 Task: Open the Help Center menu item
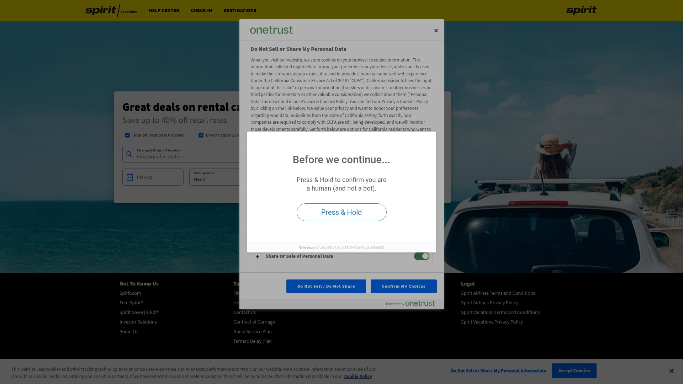(164, 10)
